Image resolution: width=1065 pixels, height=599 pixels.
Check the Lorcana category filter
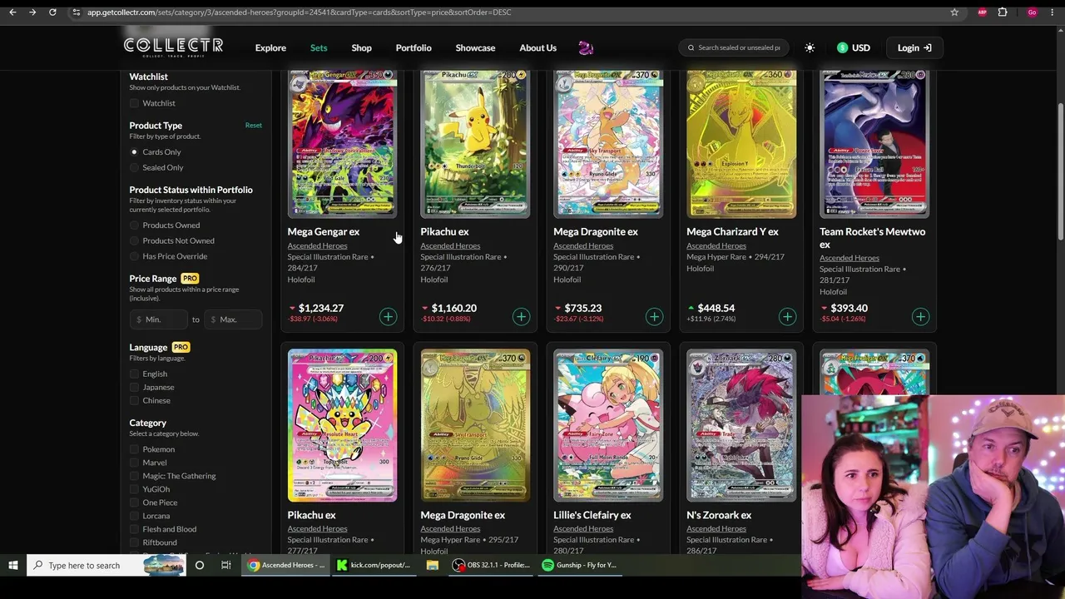pos(134,516)
